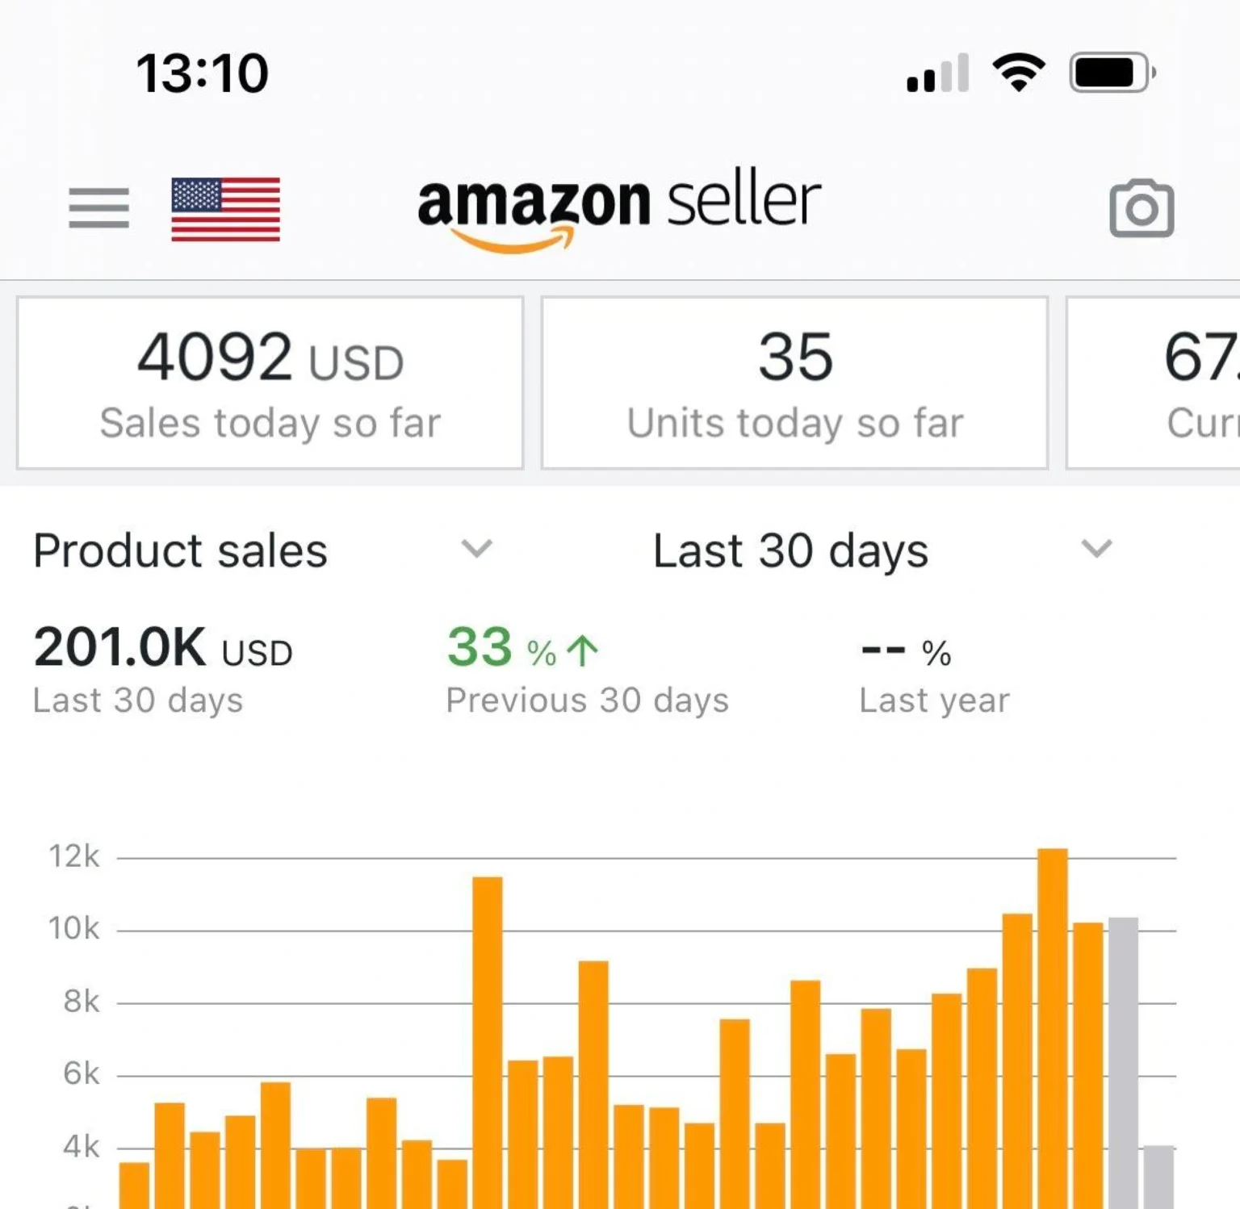The width and height of the screenshot is (1240, 1209).
Task: Open the Last 30 days range dropdown
Action: tap(1096, 549)
